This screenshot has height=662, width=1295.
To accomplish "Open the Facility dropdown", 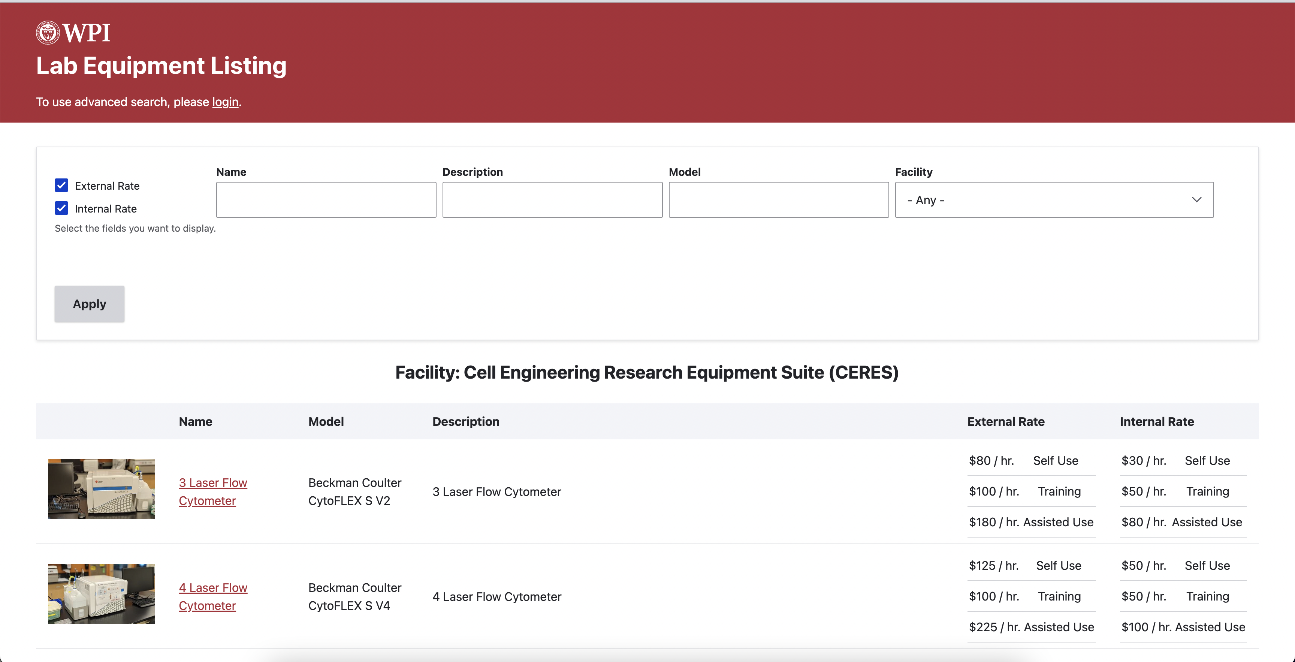I will (x=1053, y=200).
